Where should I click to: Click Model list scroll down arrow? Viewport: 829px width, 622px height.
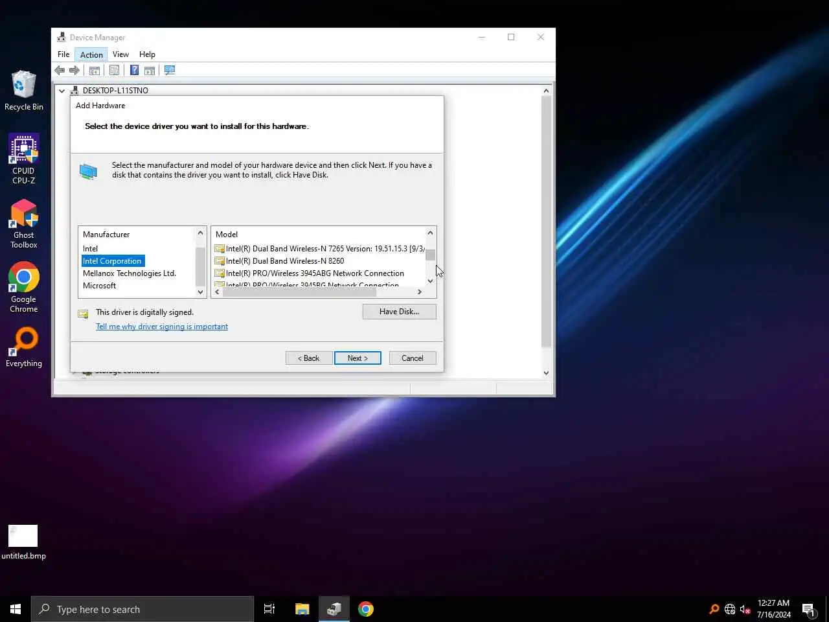[x=430, y=281]
